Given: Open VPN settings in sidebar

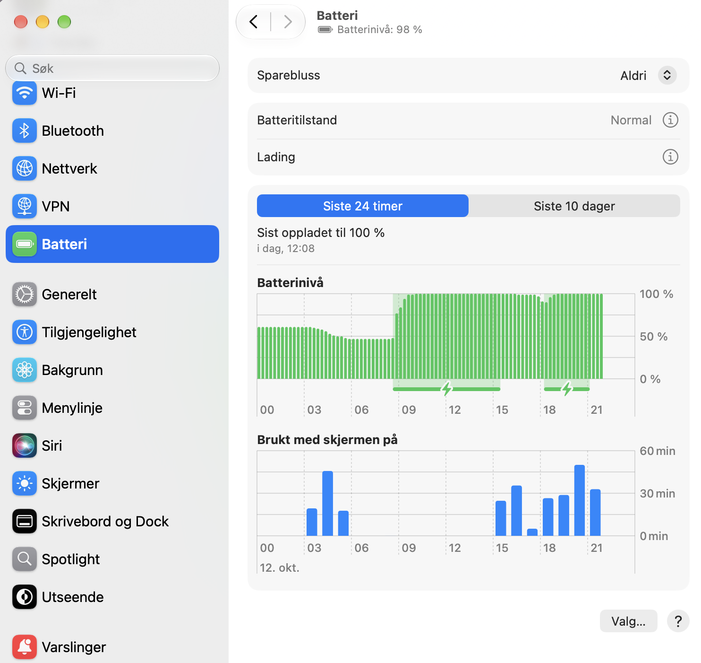Looking at the screenshot, I should (x=112, y=206).
